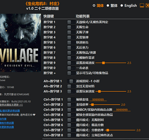Image resolution: width=149 pixels, height=140 pixels.
Task: Enable 编辑CP/奖励内容商店点数 toggle
Action: (x=71, y=110)
